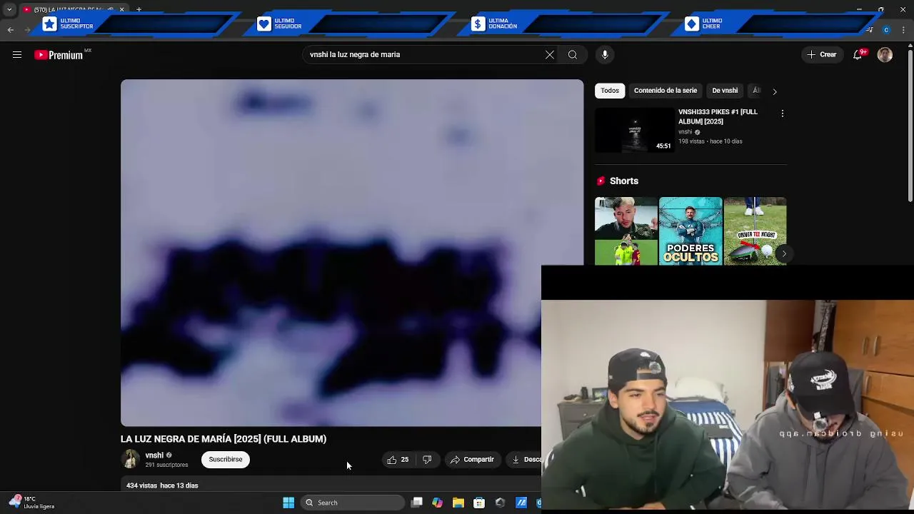Screen dimensions: 914x514
Task: Select the Contenido de la serie chip
Action: [666, 91]
